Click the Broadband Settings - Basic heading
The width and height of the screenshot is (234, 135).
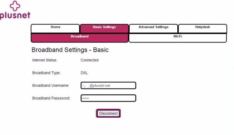pyautogui.click(x=70, y=50)
